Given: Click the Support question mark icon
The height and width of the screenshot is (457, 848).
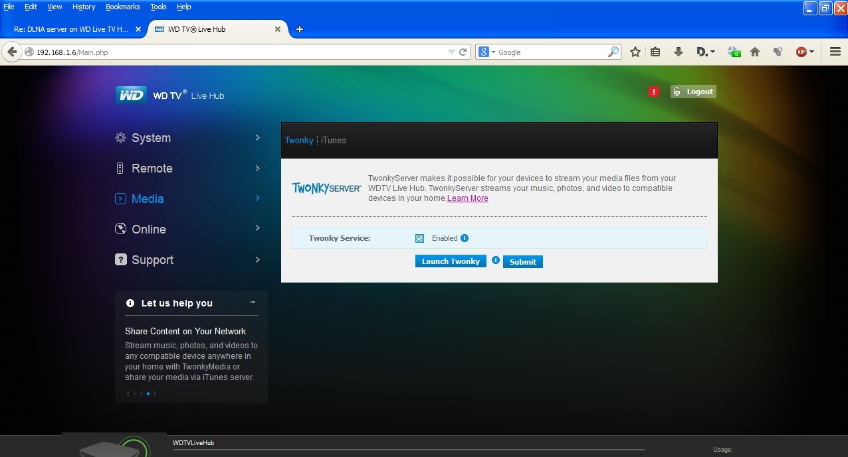Looking at the screenshot, I should 120,259.
